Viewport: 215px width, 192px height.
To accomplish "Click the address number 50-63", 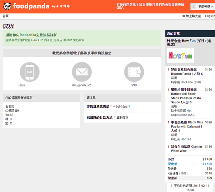I will [x=9, y=115].
